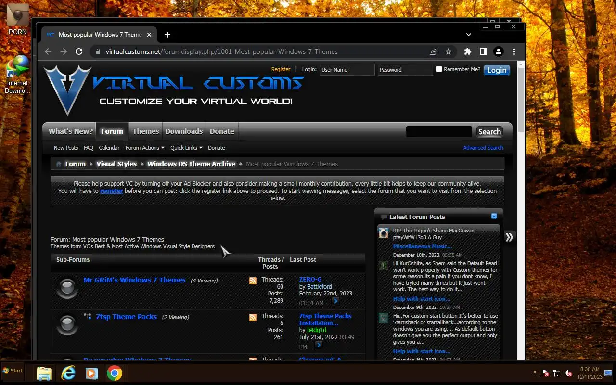The height and width of the screenshot is (385, 616).
Task: Reload the page in Chrome
Action: pyautogui.click(x=79, y=51)
